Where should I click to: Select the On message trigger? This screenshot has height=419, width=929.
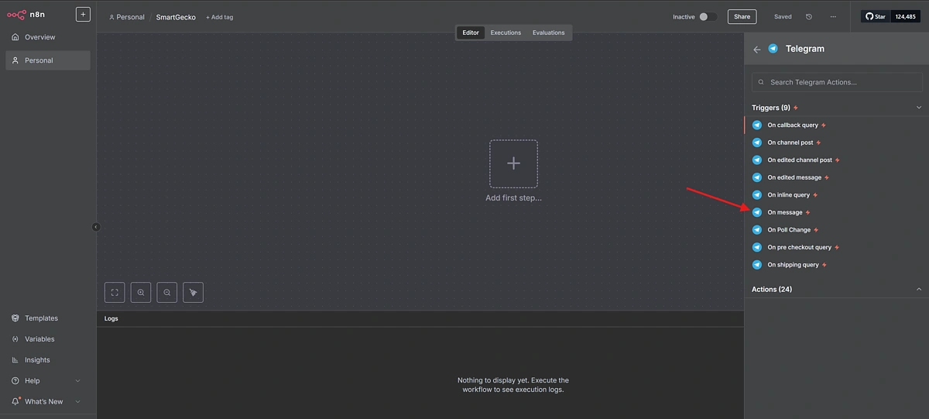784,212
